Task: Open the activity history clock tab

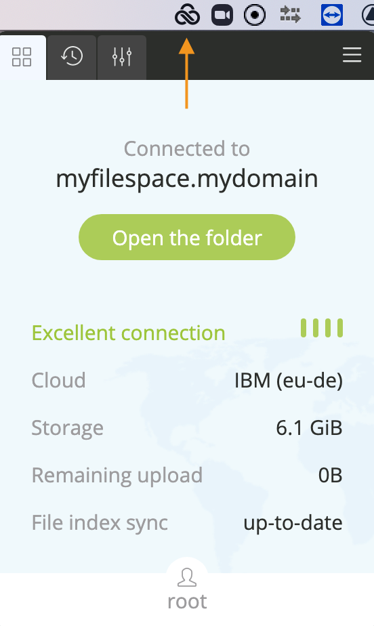Action: point(72,57)
